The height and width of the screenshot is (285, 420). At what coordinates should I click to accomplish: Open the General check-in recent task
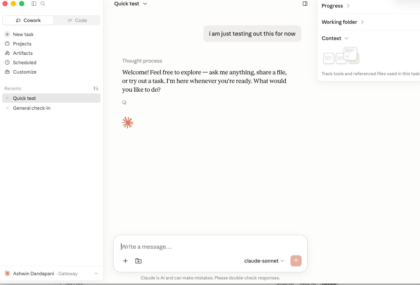tap(51, 108)
